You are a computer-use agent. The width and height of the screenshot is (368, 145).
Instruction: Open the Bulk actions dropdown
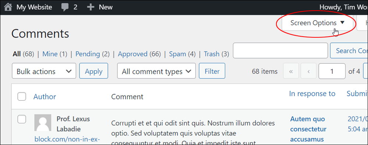[x=44, y=71]
